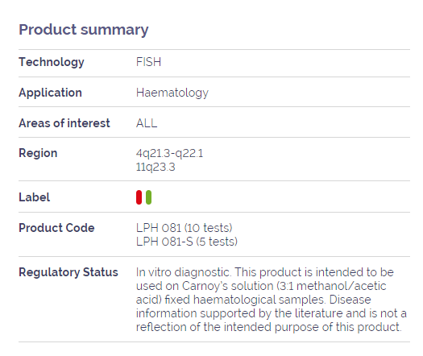
Task: Click the Product Code label
Action: (56, 228)
